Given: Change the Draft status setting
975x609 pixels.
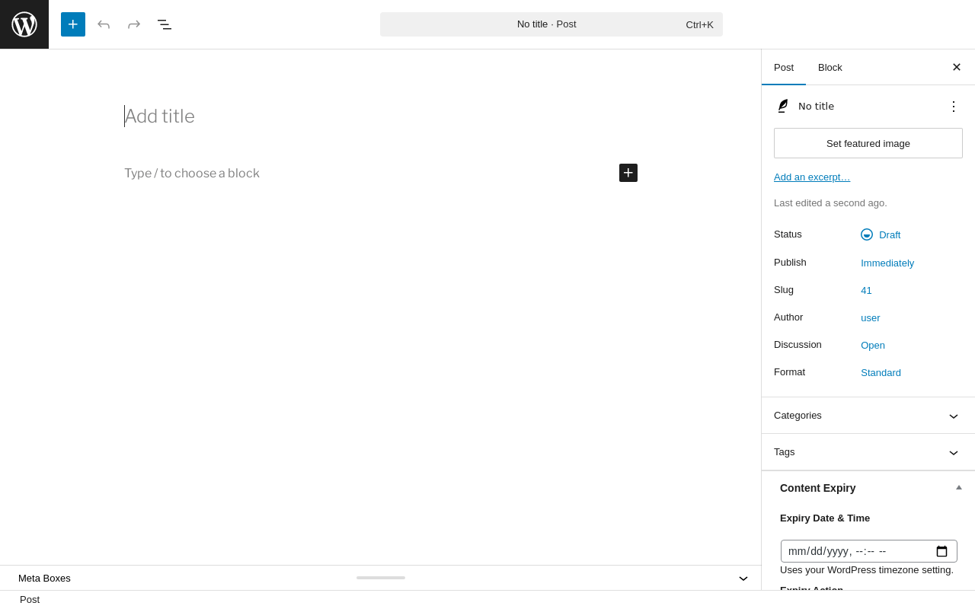Looking at the screenshot, I should pyautogui.click(x=881, y=234).
